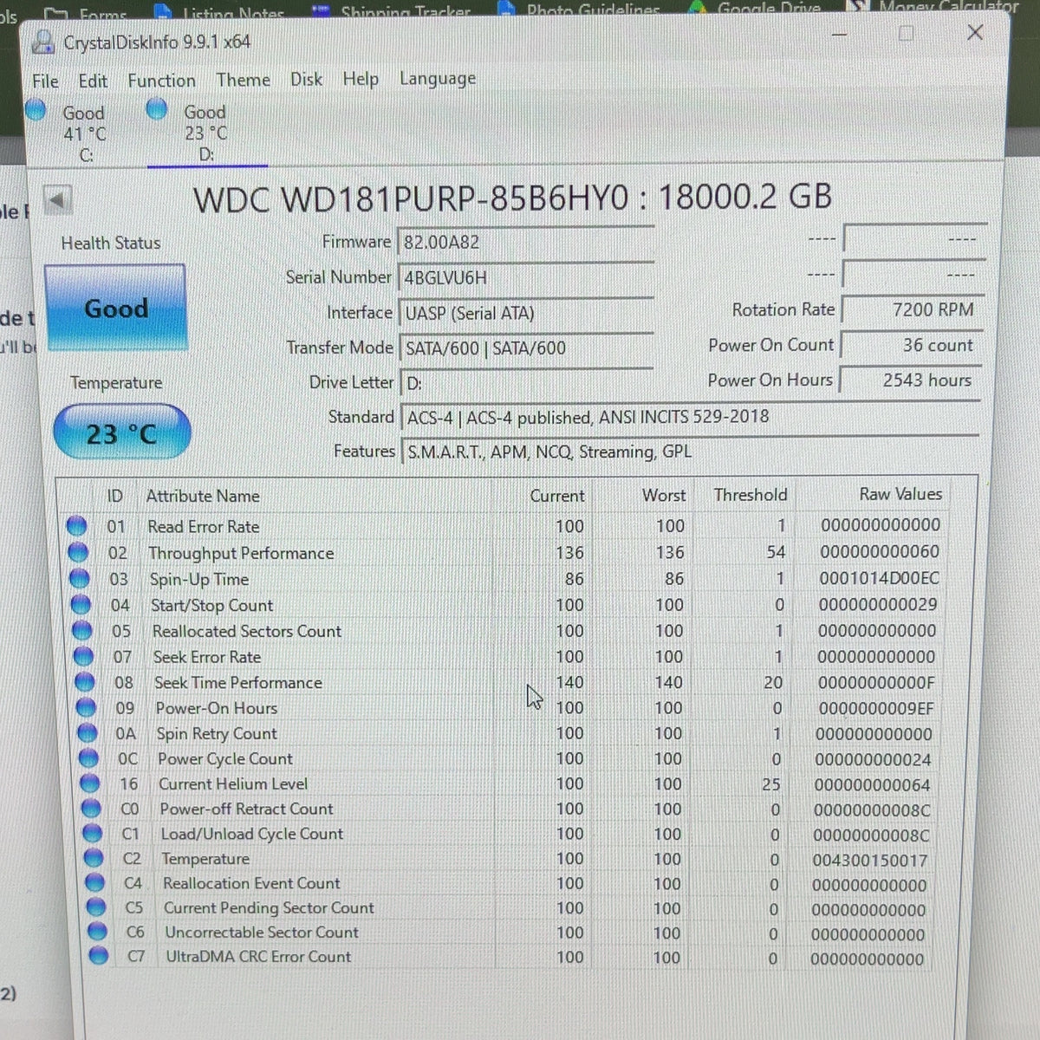Click the status dot for Power-off Retract Count
This screenshot has width=1040, height=1040.
92,809
